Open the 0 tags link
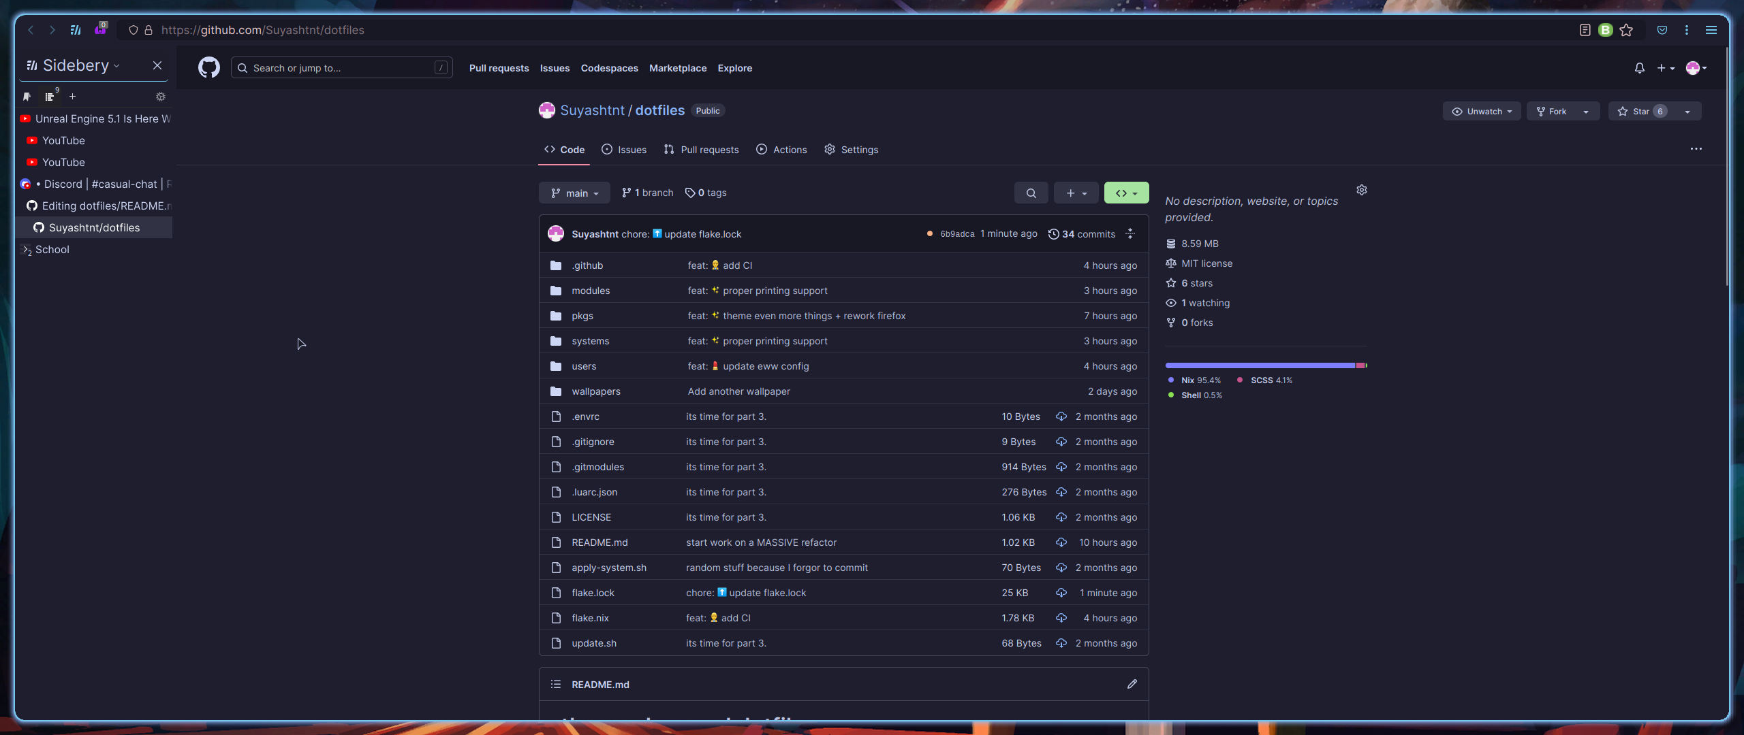1744x735 pixels. (x=706, y=193)
